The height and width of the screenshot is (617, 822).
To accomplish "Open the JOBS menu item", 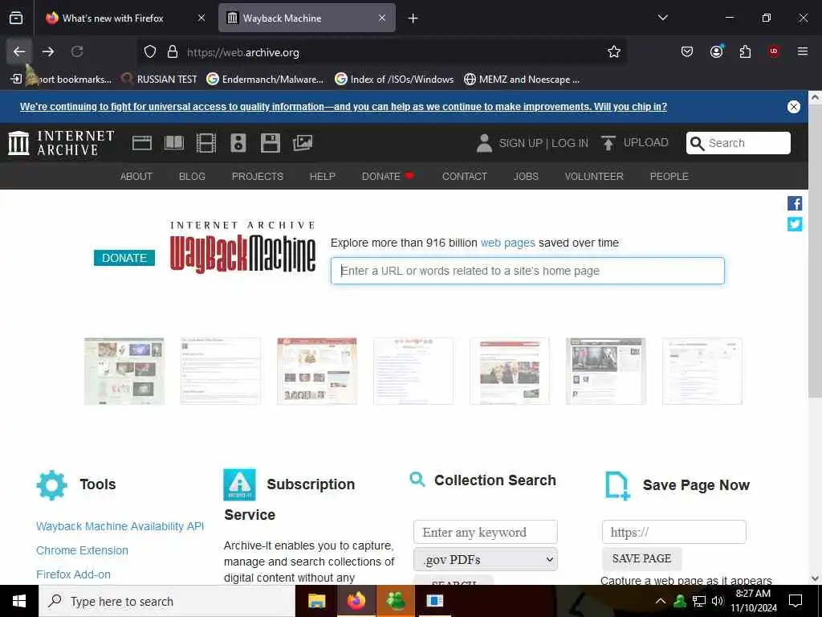I will click(x=526, y=176).
